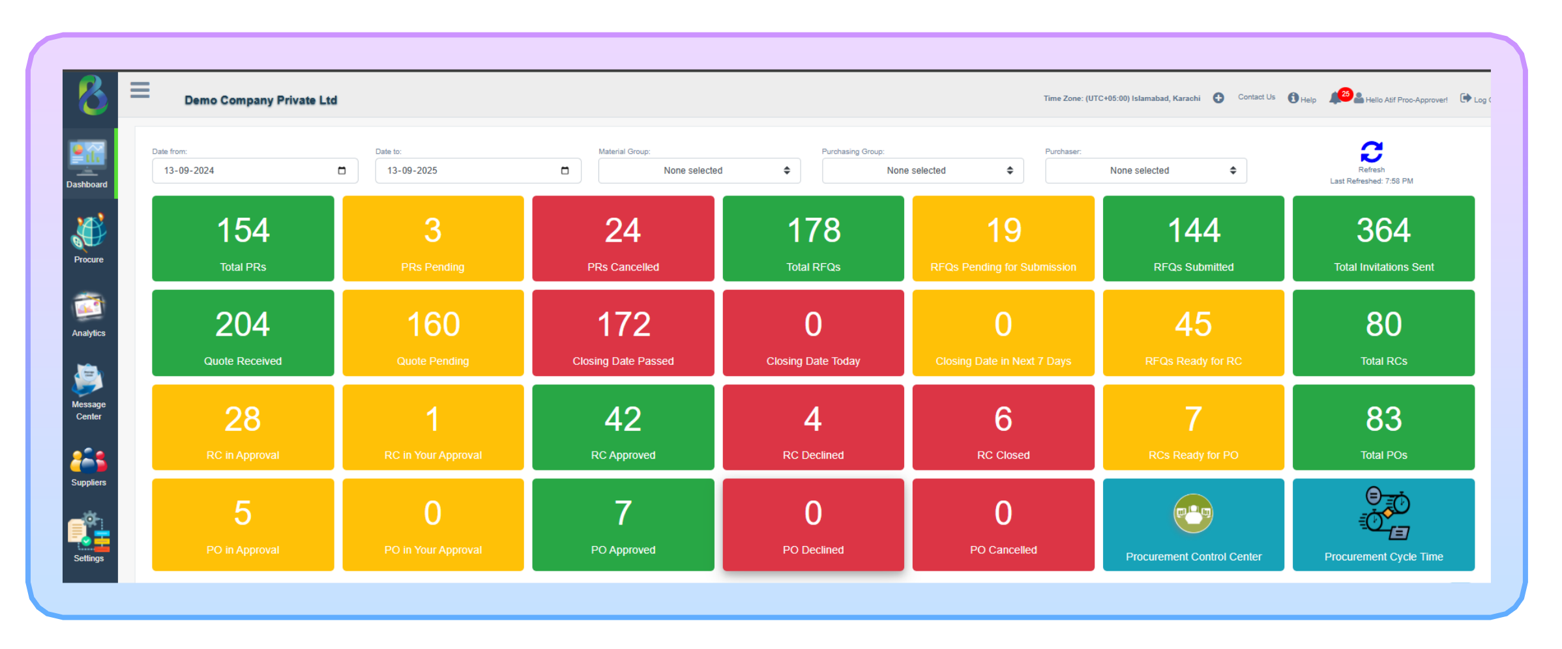Open calendar picker for Date from
Screen dimensions: 1562x649
pos(342,171)
